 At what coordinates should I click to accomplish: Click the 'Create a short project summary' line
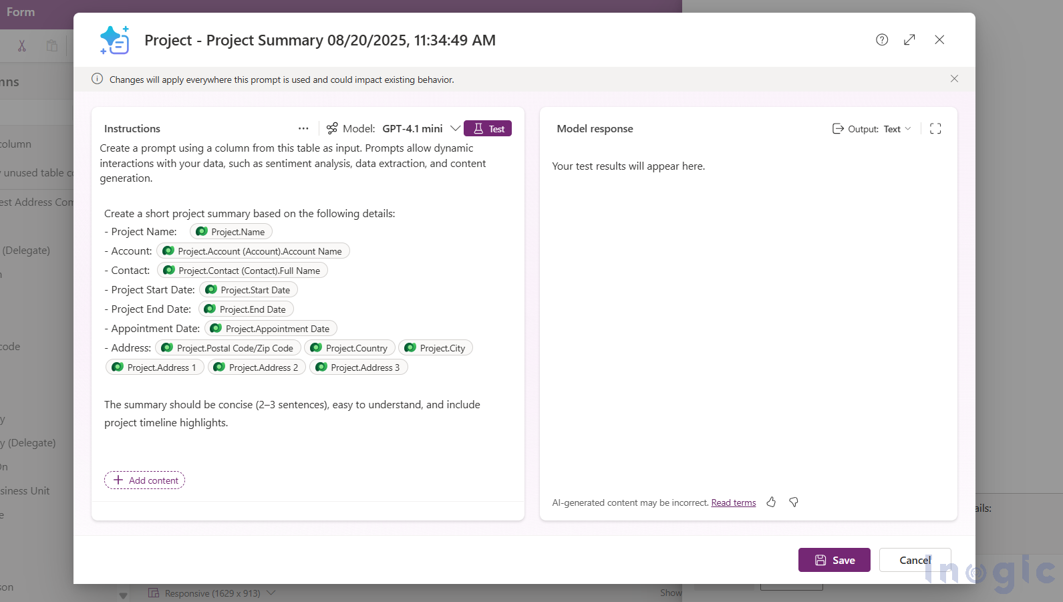point(250,214)
